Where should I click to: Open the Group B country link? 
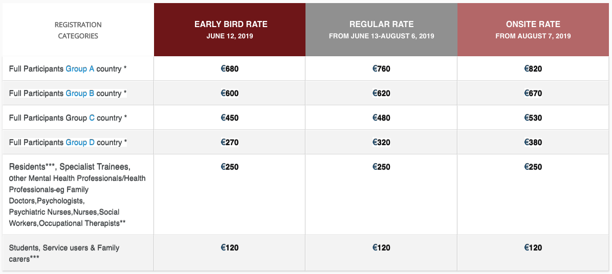(80, 94)
